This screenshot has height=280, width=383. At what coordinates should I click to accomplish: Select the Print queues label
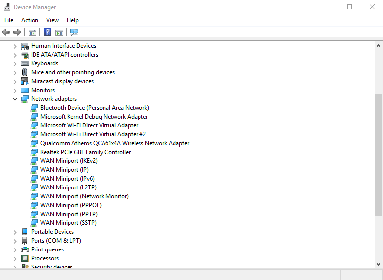[47, 249]
